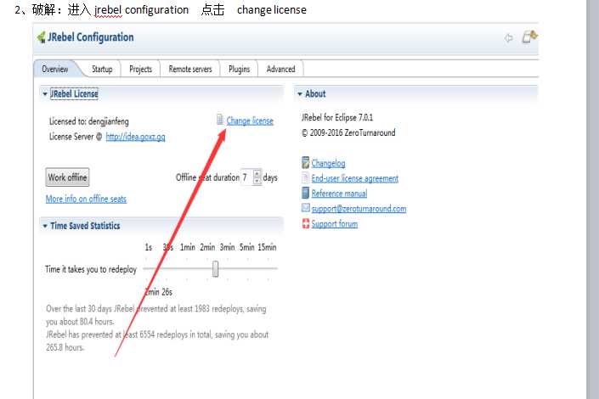Click the Change license link
This screenshot has width=599, height=399.
click(250, 121)
